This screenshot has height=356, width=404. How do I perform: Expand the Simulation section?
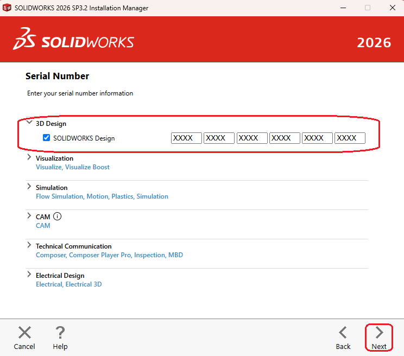pyautogui.click(x=29, y=187)
